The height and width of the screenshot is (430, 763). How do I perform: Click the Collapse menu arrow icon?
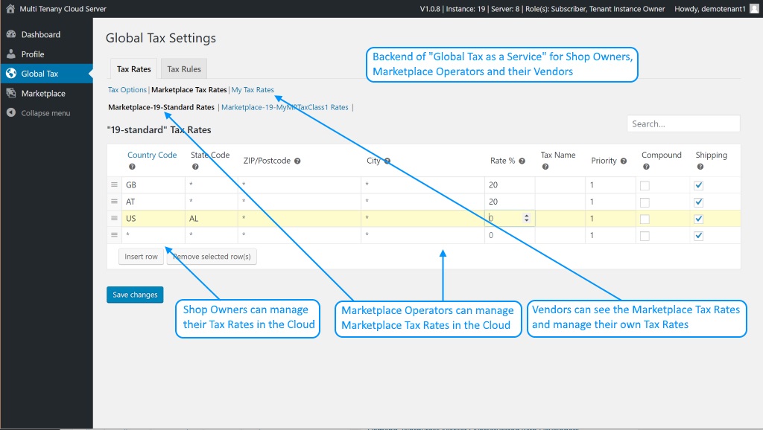click(x=11, y=113)
